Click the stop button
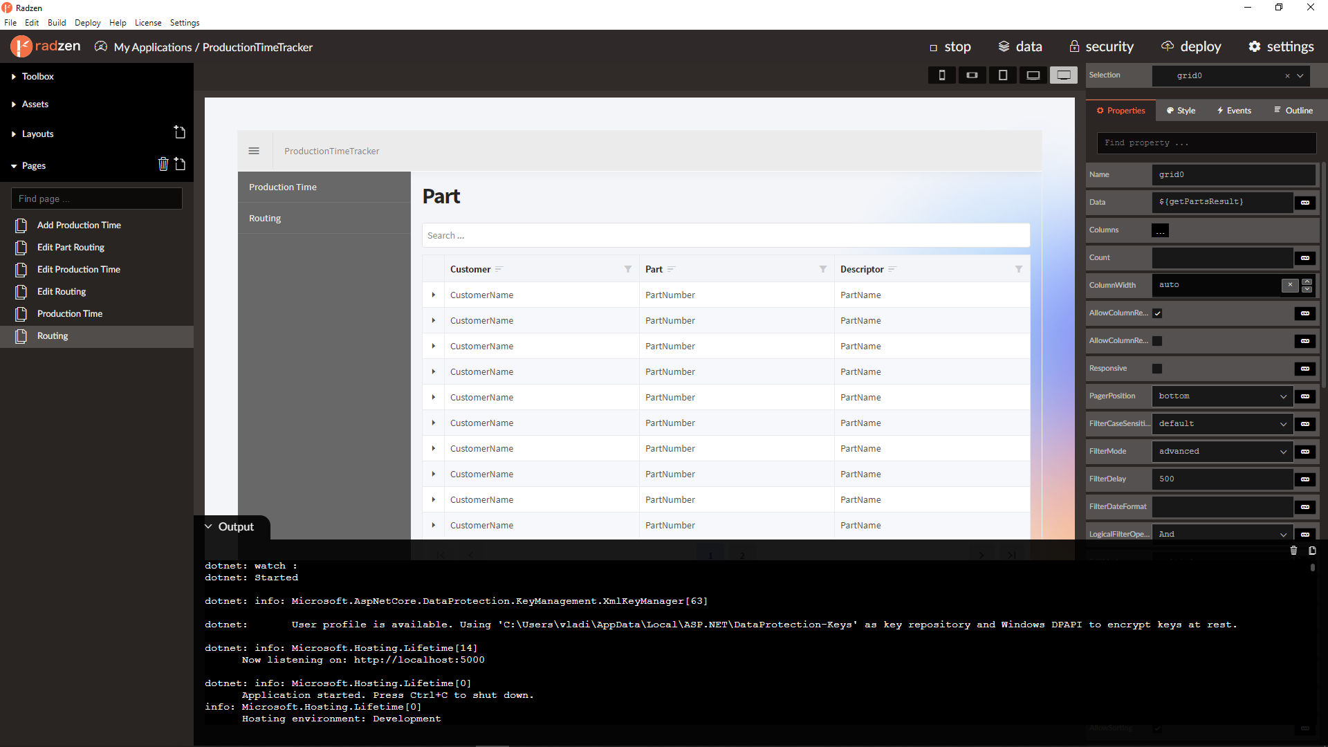1328x747 pixels. coord(950,47)
